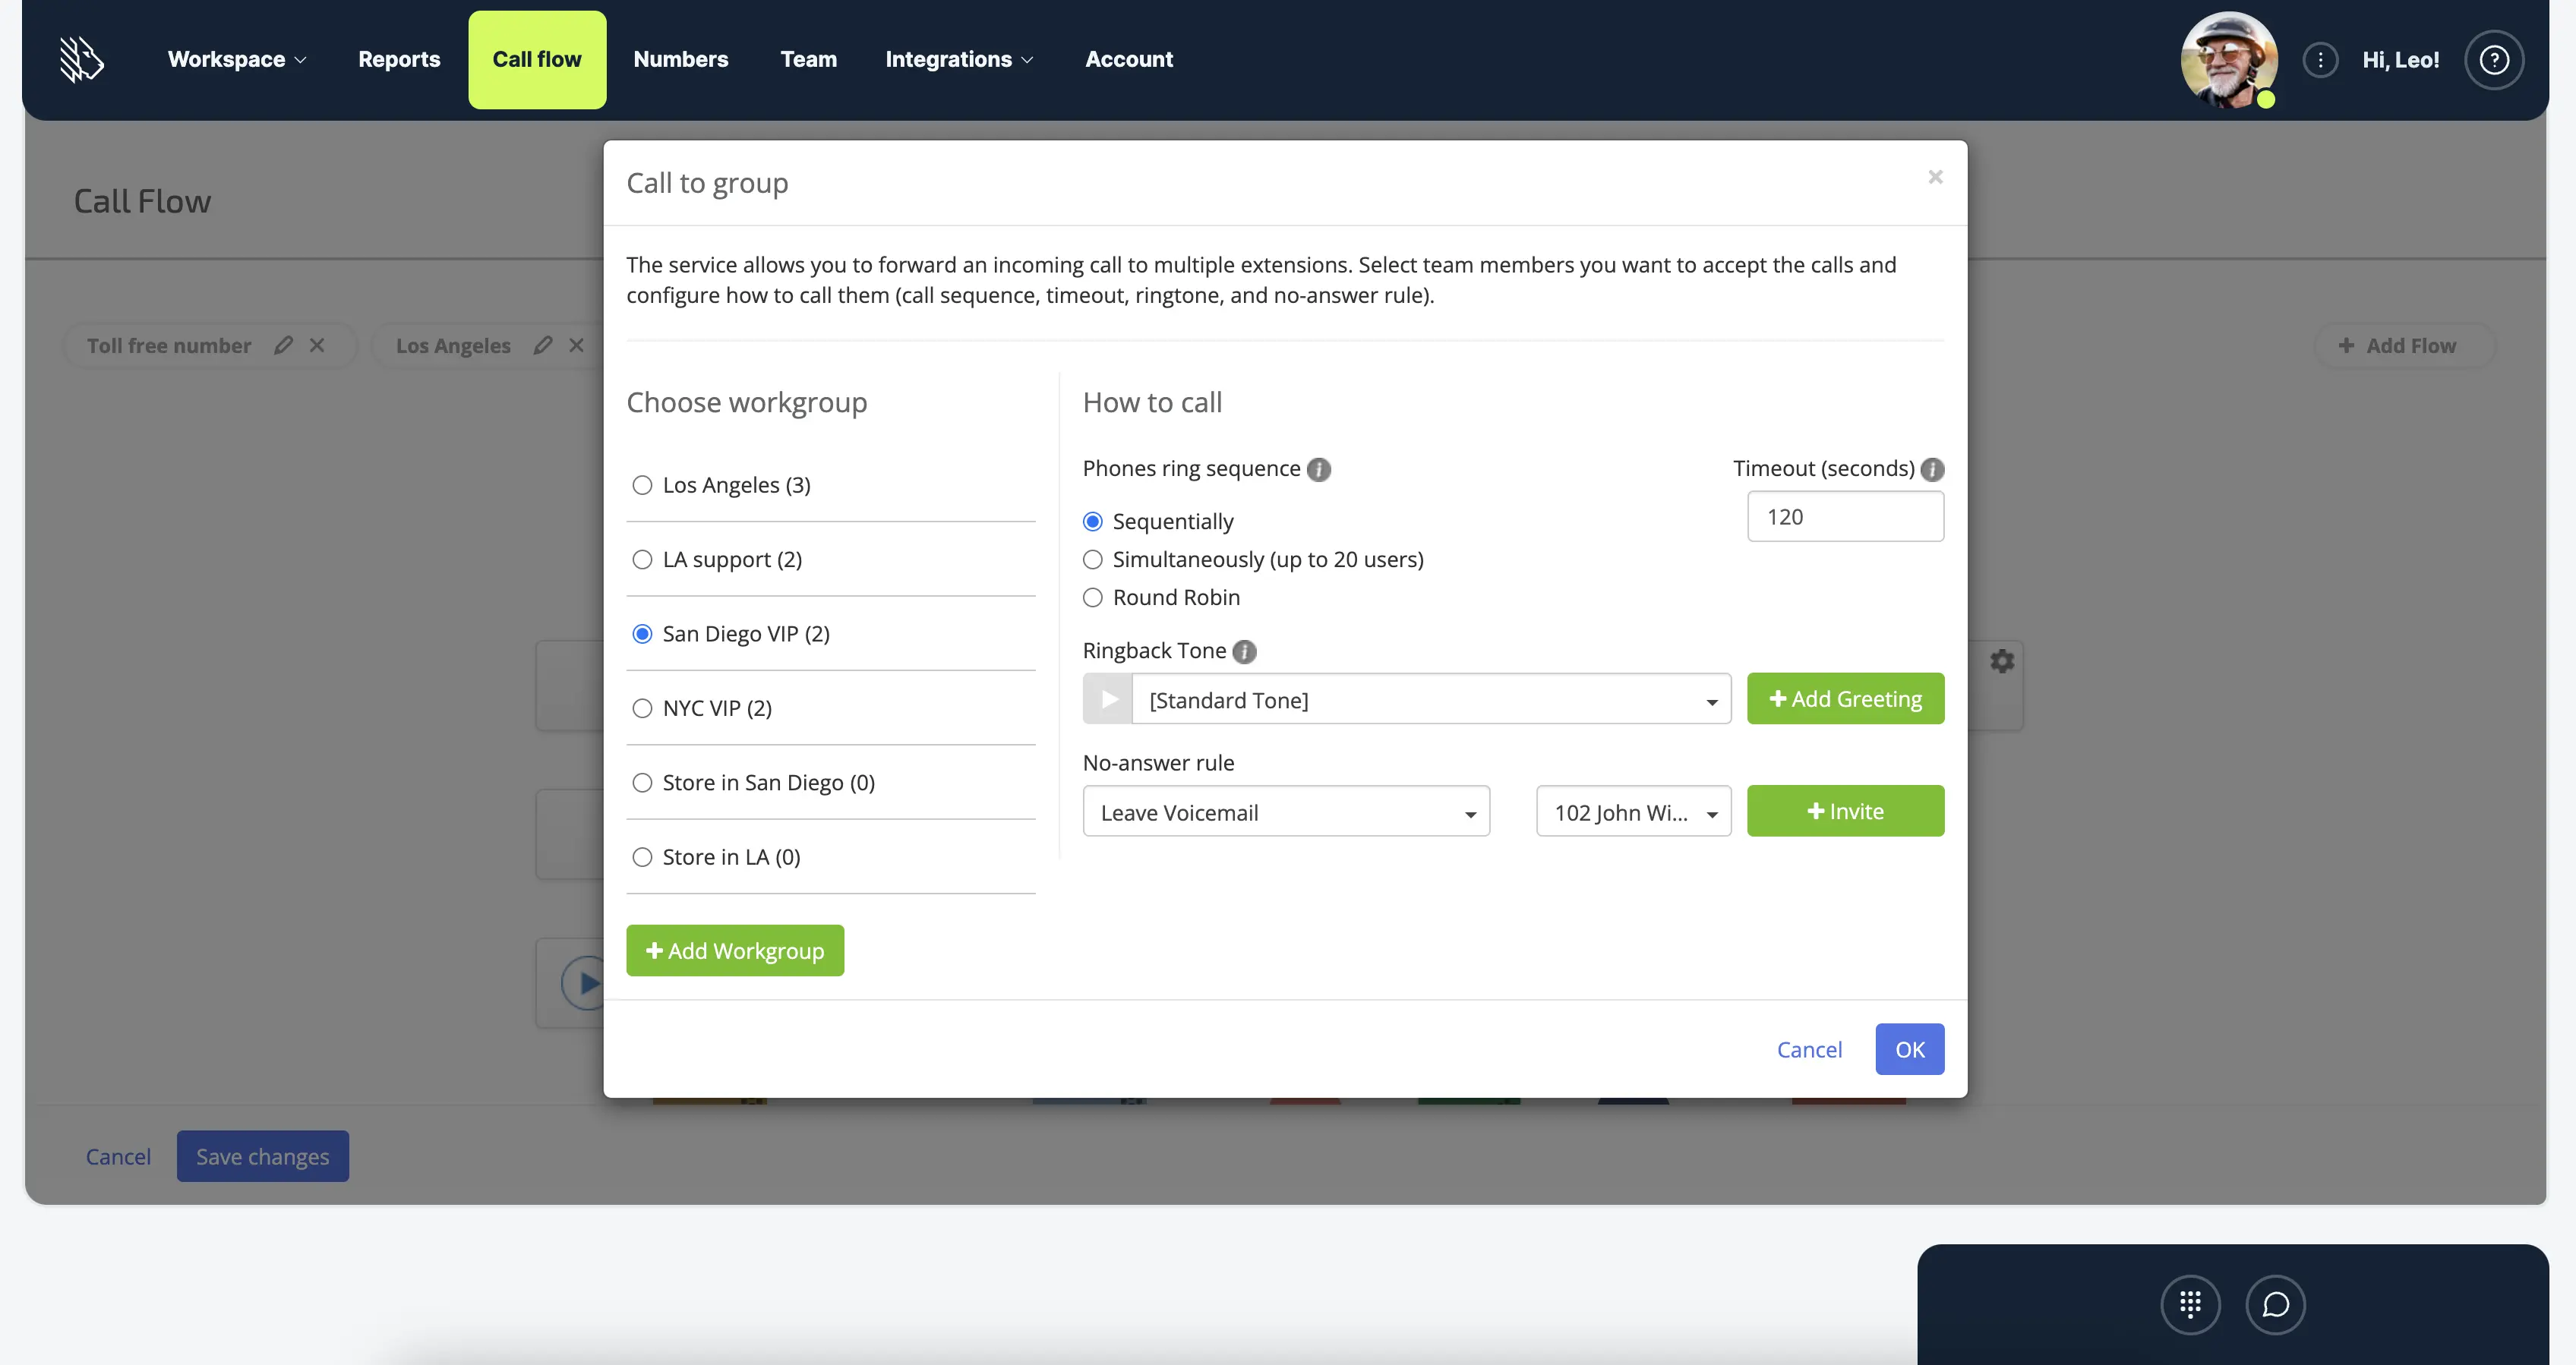Choose the NYC VIP workgroup
Viewport: 2576px width, 1365px height.
[x=643, y=708]
